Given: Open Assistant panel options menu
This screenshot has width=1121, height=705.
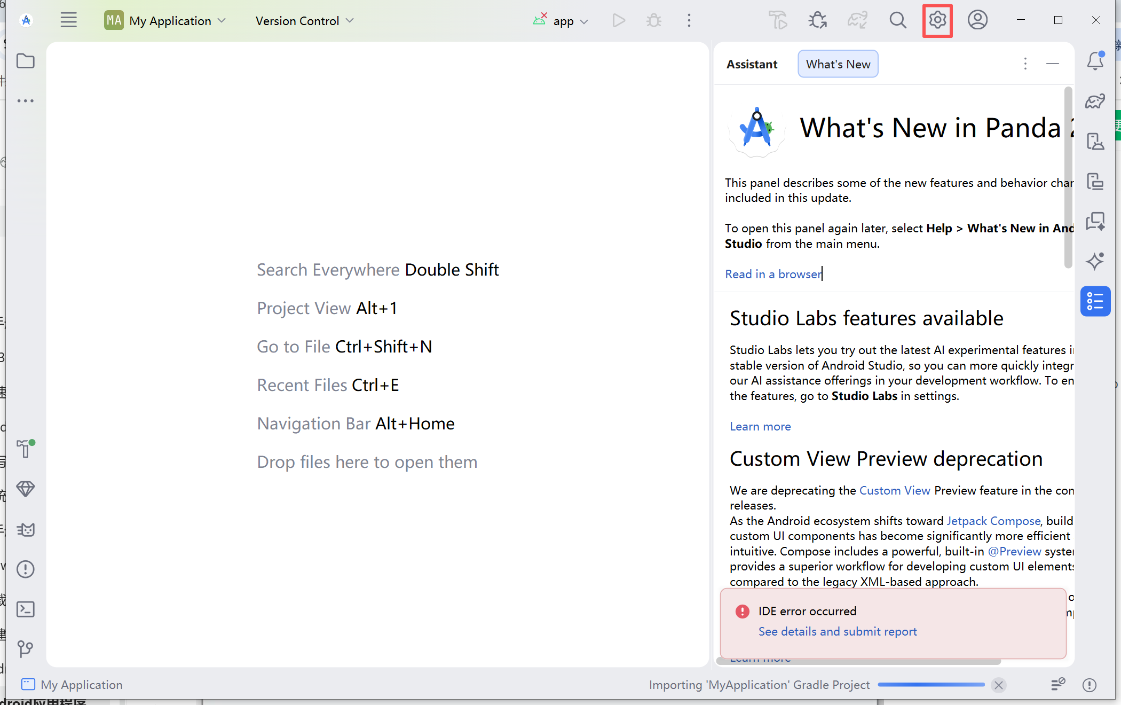Looking at the screenshot, I should [1025, 64].
